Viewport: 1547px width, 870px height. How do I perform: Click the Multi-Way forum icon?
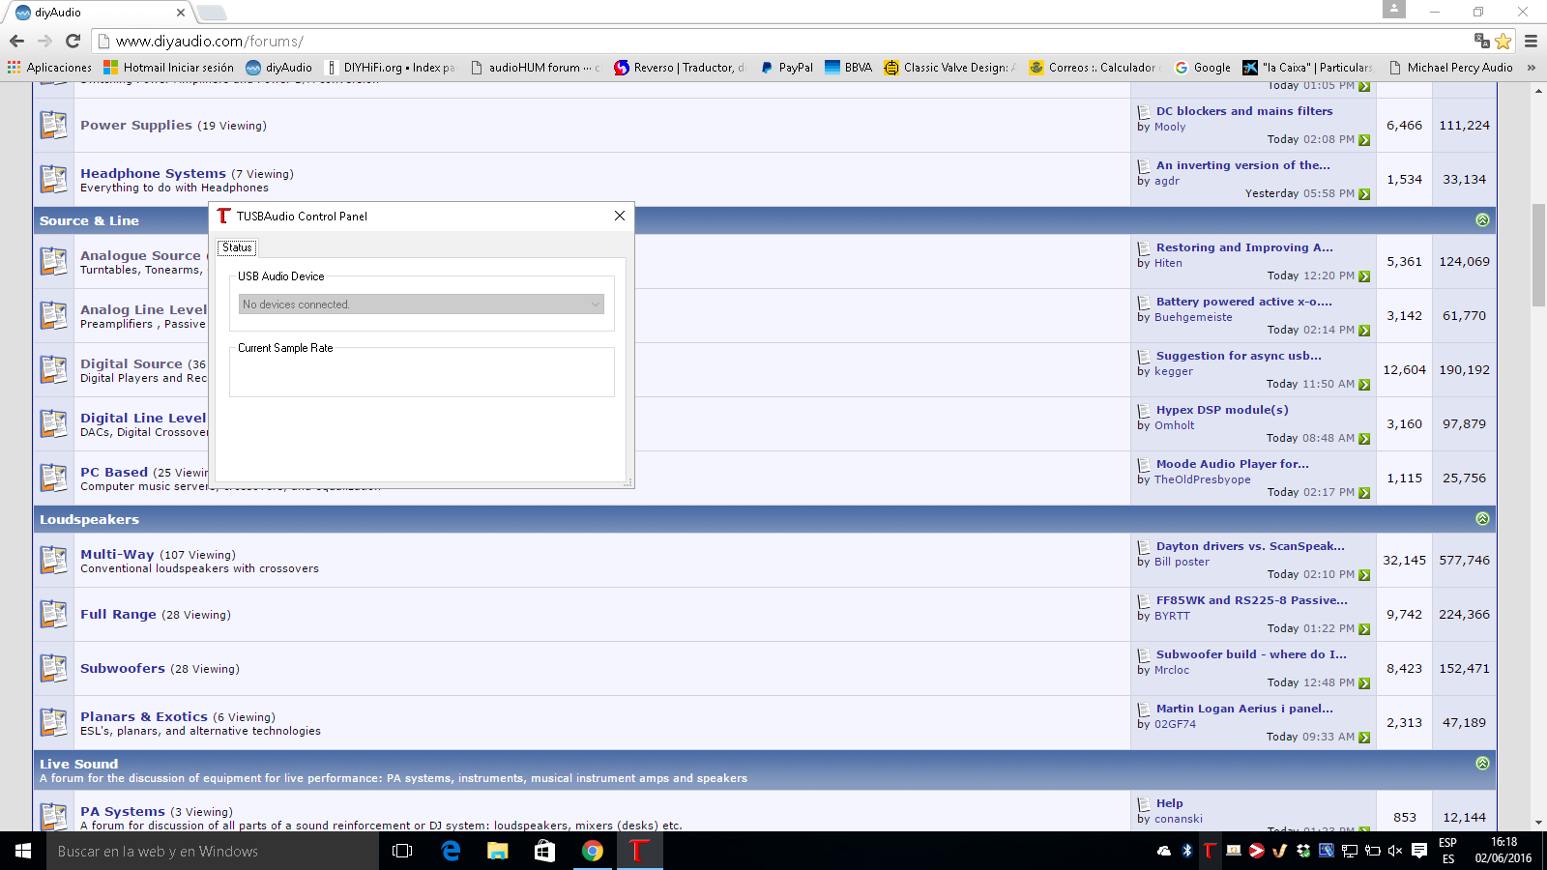(53, 560)
